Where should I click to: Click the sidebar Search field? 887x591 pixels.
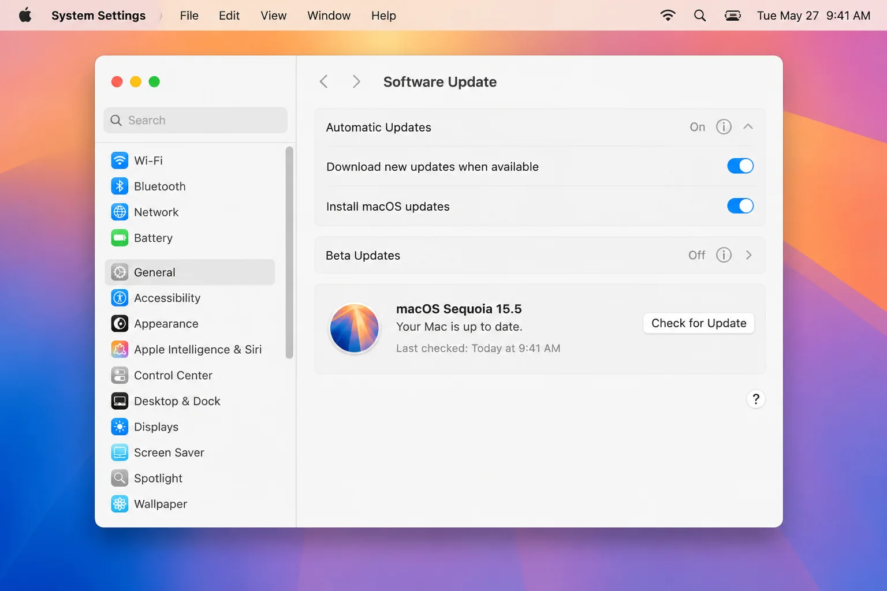click(196, 120)
